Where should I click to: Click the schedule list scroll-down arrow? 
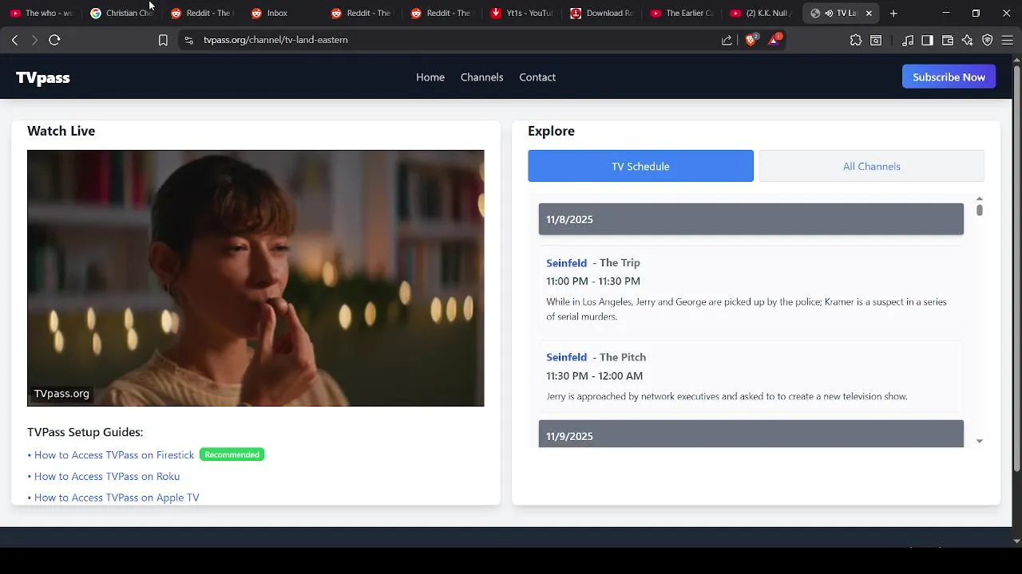[x=979, y=441]
